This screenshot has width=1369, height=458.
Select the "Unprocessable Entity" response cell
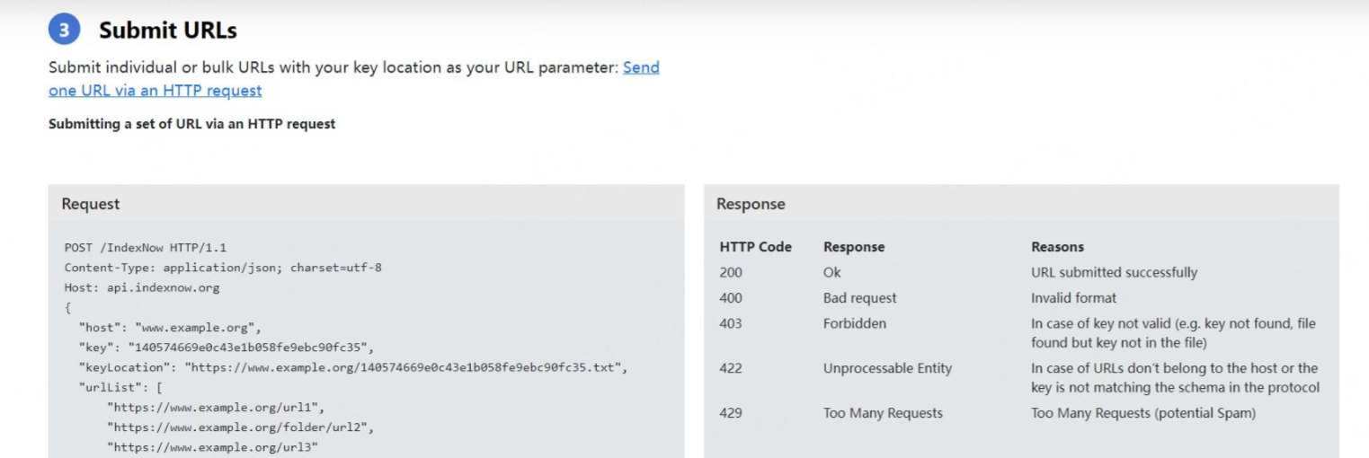[887, 368]
